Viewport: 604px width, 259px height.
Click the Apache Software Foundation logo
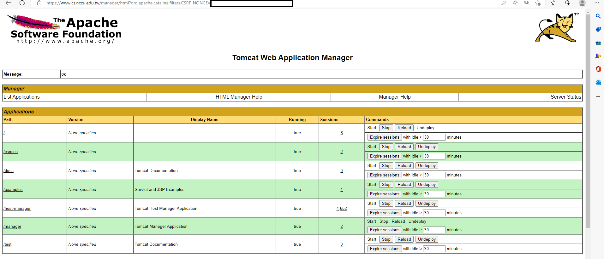[x=64, y=29]
